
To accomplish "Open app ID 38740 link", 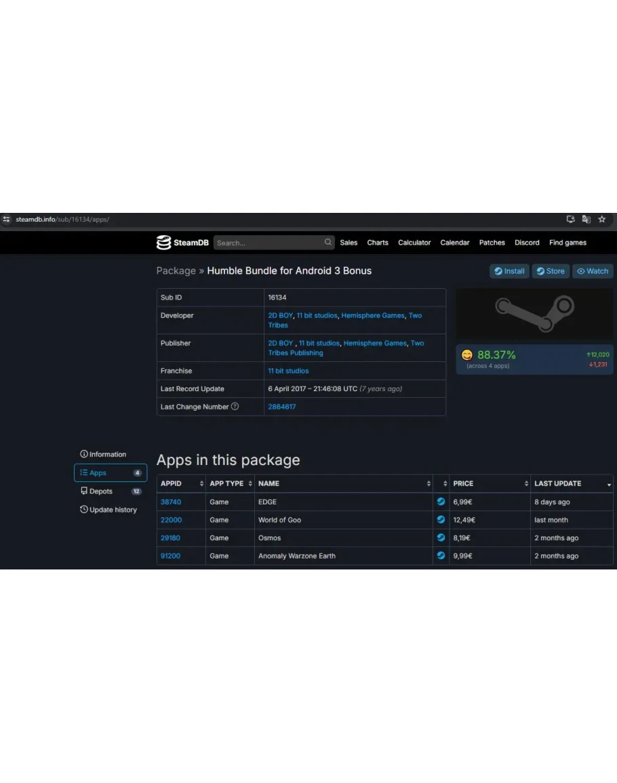I will click(171, 502).
